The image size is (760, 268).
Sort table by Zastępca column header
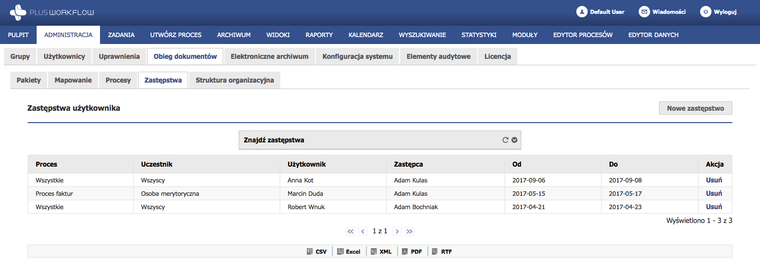click(x=408, y=164)
